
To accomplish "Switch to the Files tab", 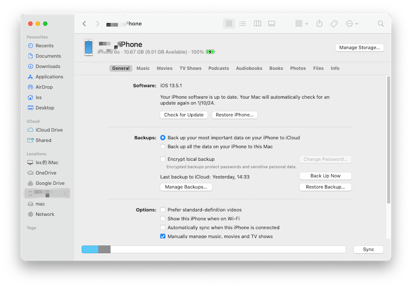I will (x=318, y=68).
